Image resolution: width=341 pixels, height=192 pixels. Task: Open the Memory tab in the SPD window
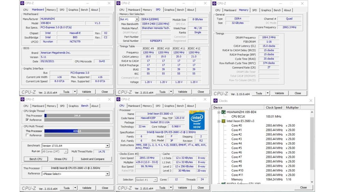(147, 10)
